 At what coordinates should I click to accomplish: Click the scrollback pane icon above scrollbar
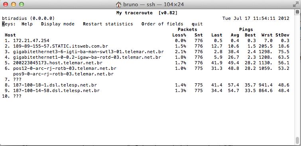tap(297, 12)
